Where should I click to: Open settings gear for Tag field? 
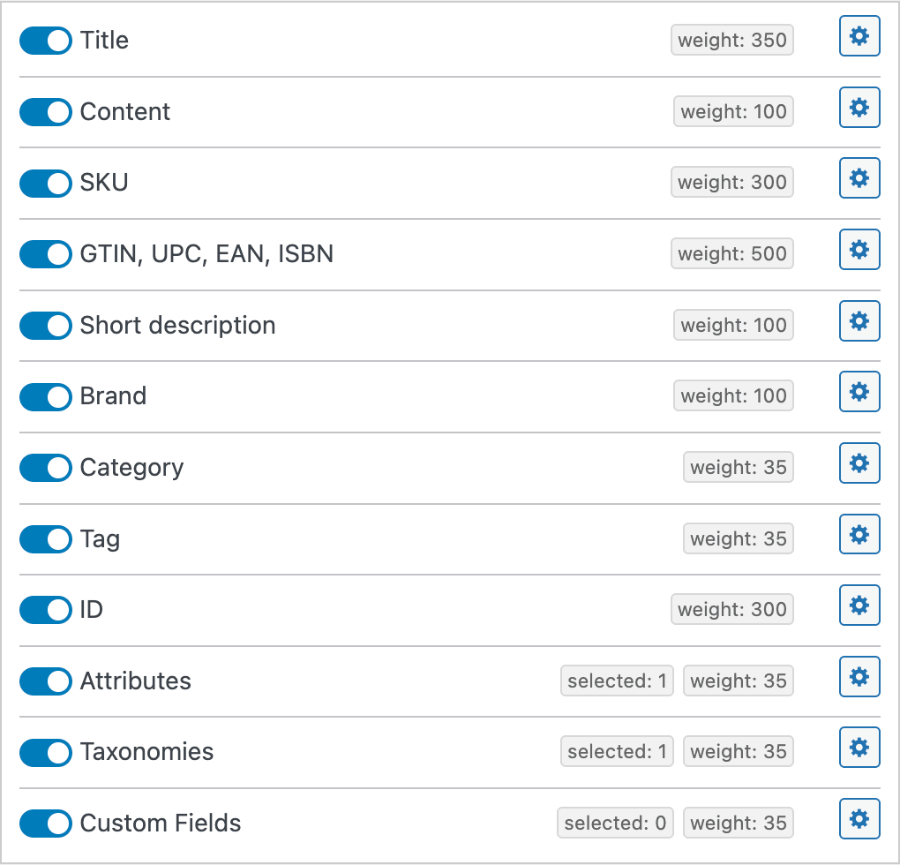(859, 533)
